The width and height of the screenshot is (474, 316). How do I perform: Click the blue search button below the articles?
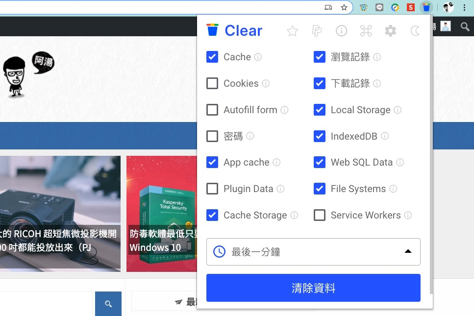coord(108,304)
